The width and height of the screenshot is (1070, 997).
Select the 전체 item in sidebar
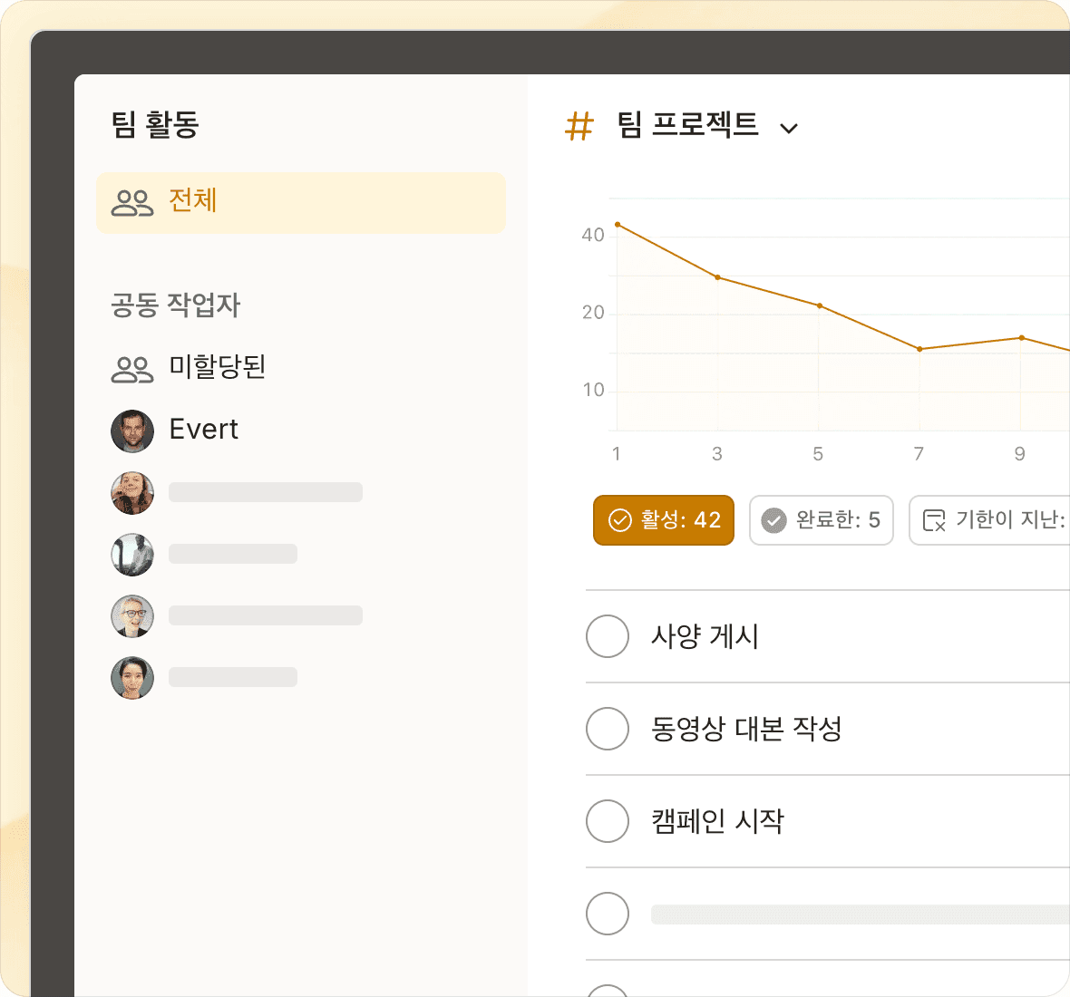point(300,202)
